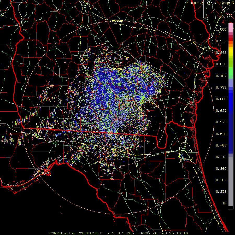Image resolution: width=235 pixels, height=235 pixels.
Task: Select the bright green color bar segment
Action: tap(231, 71)
